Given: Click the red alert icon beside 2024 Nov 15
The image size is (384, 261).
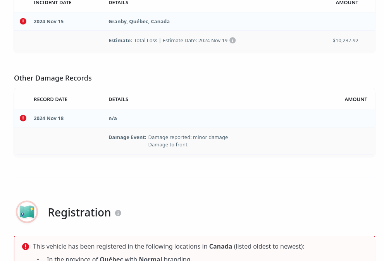Looking at the screenshot, I should [x=23, y=22].
